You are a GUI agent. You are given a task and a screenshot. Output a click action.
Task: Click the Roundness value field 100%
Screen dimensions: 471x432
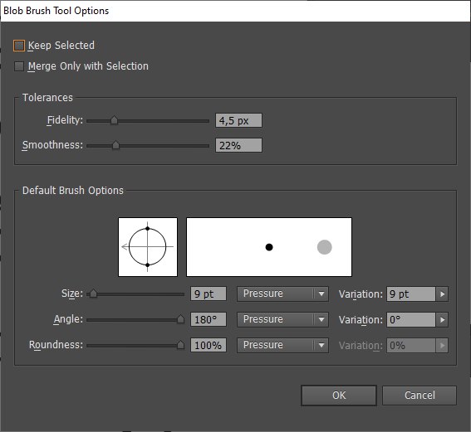pos(209,345)
